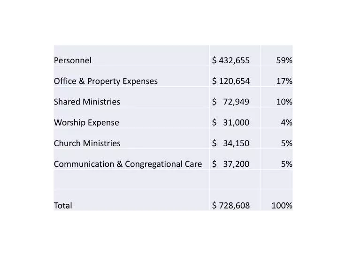The height and width of the screenshot is (253, 338).
Task: Click the $ 432,655 amount cell
Action: [231, 60]
